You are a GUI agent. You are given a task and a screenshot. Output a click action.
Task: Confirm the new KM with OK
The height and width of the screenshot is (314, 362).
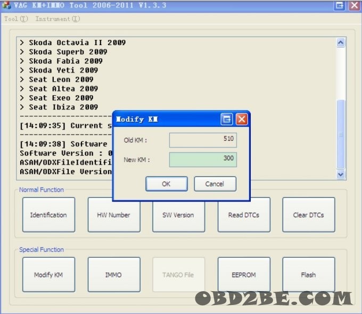167,184
